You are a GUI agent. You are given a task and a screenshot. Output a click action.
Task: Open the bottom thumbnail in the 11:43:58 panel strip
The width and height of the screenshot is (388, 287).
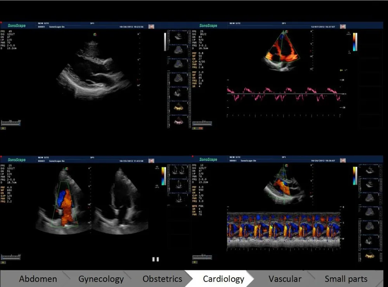179,198
